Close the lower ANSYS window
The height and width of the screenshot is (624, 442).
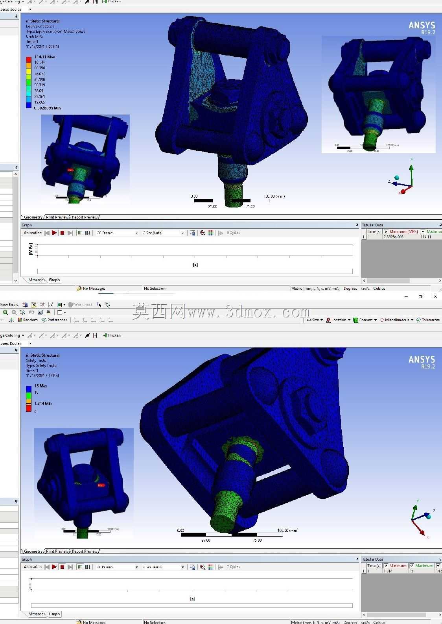tap(435, 296)
